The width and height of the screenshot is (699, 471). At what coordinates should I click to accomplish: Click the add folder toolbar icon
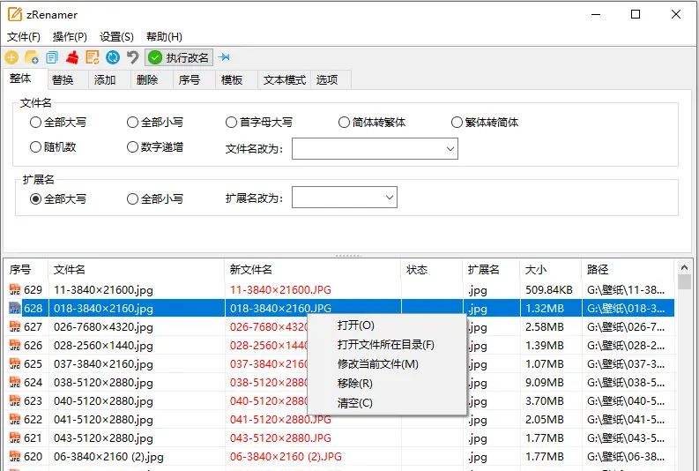pos(32,57)
